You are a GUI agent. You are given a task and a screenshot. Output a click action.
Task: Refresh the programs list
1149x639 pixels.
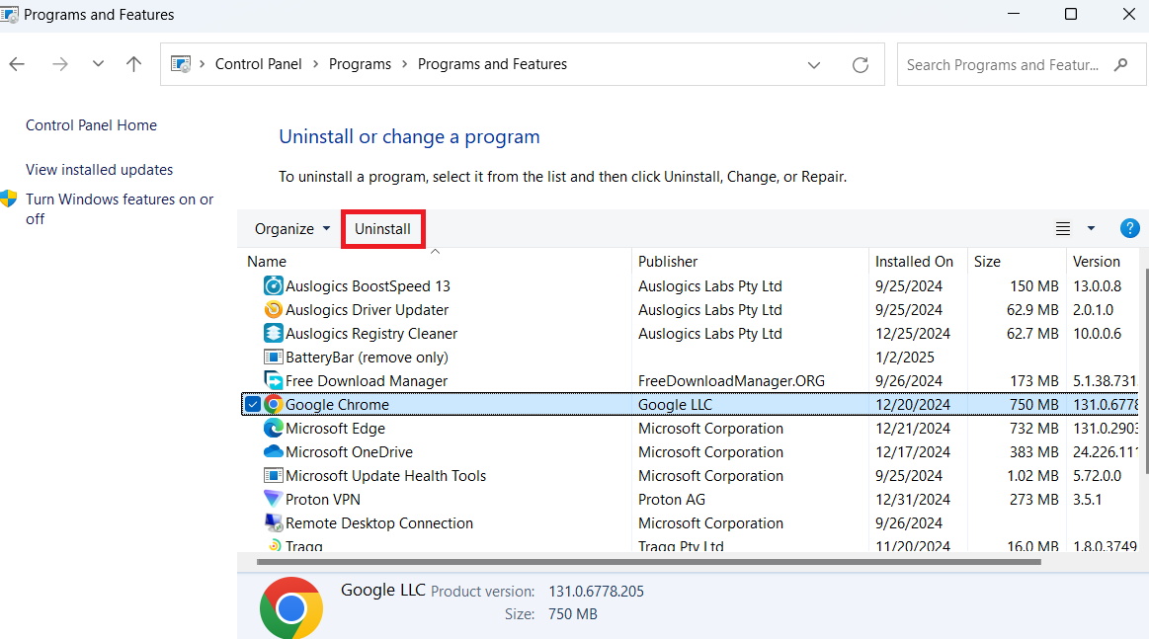click(x=861, y=64)
